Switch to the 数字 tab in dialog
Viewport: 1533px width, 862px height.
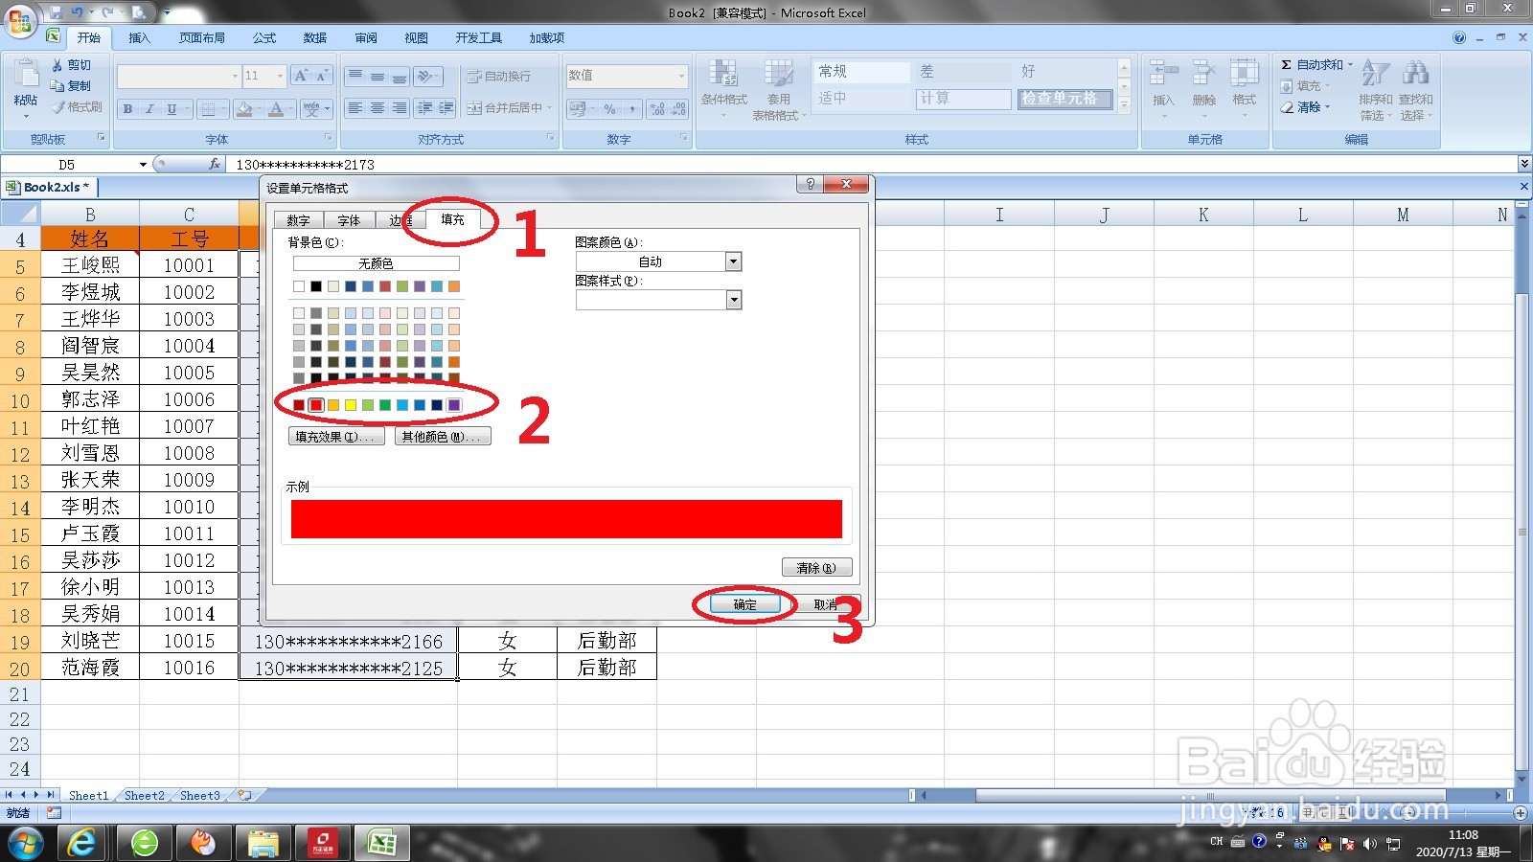click(x=298, y=220)
